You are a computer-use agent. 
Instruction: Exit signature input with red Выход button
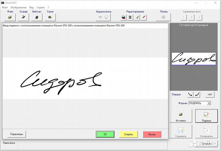click(152, 134)
